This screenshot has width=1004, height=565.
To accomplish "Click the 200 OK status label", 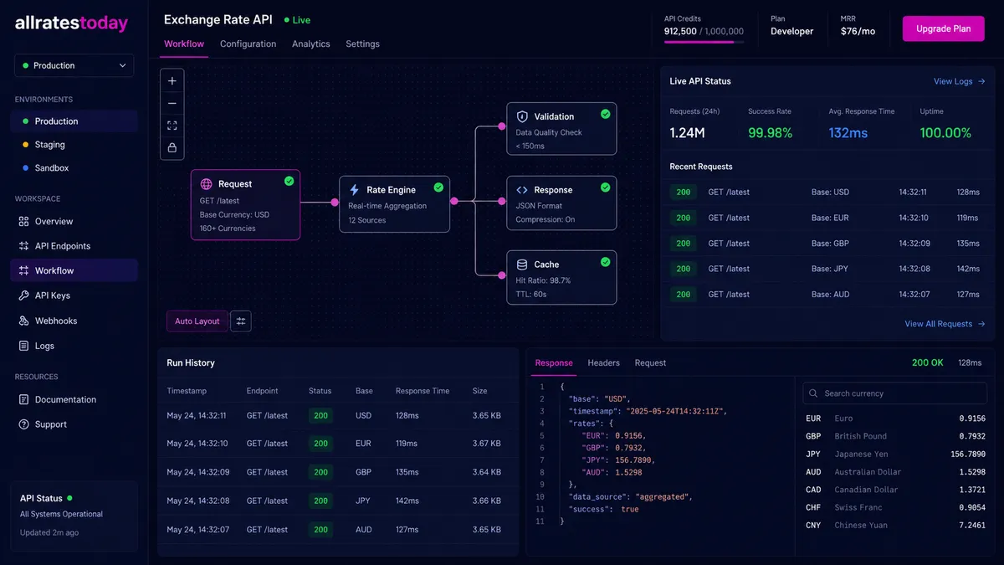I will [x=928, y=363].
